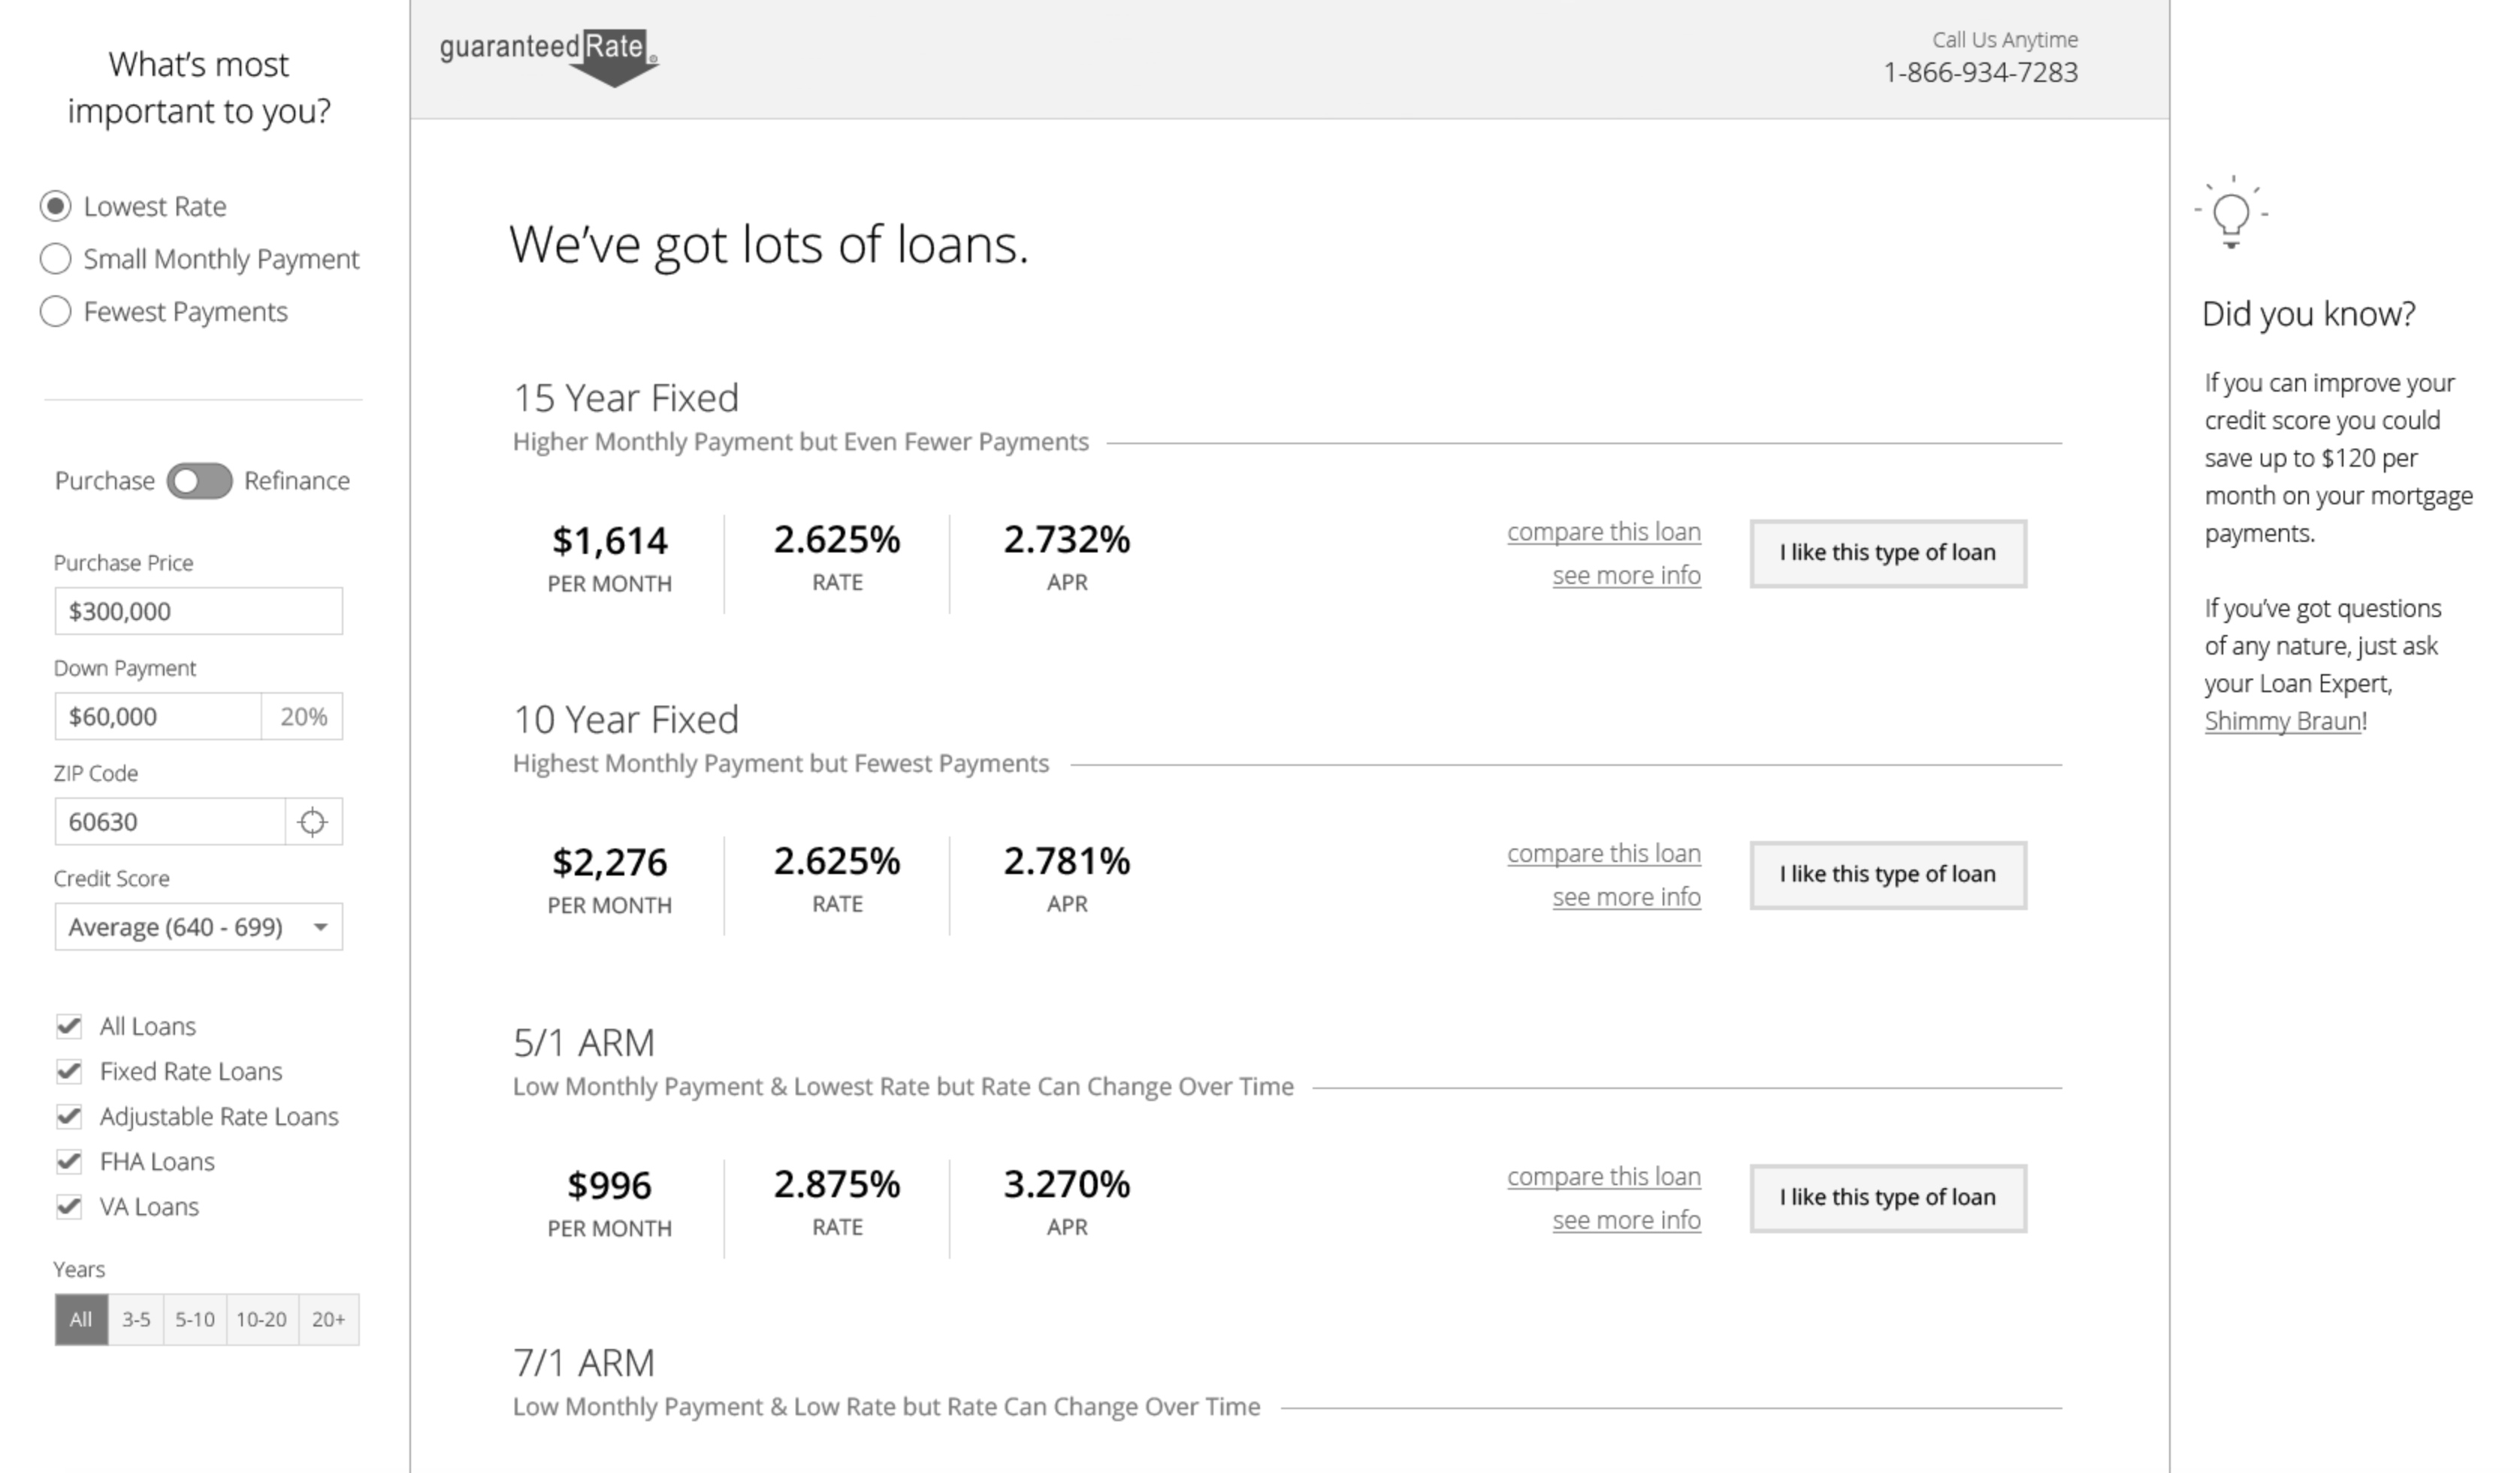Select the 3-5 years filter tab
Screen dimensions: 2520x1473
[x=136, y=1319]
